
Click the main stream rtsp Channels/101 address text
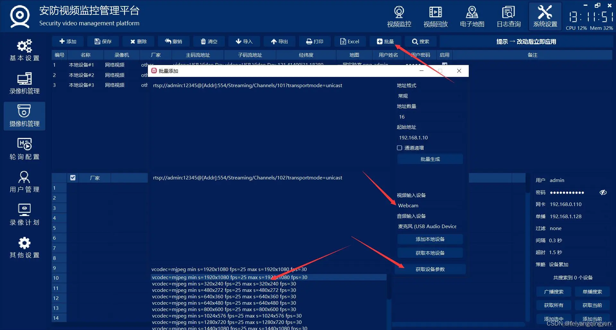click(247, 85)
